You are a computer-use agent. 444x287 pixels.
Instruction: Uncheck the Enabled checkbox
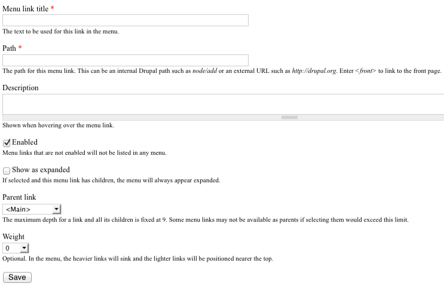tap(7, 143)
